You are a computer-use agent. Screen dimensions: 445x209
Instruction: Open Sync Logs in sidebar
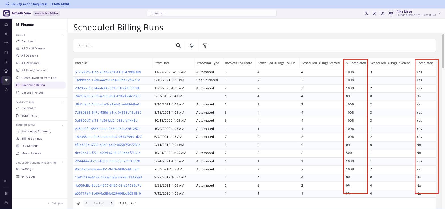(x=28, y=177)
